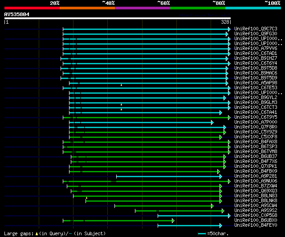285x237 pixels.
Task: Click the green ~80% identity legend segment
Action: [x=198, y=8]
